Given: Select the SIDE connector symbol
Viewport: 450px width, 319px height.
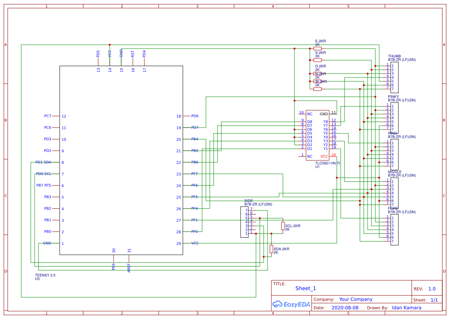Looking at the screenshot, I should [x=244, y=222].
